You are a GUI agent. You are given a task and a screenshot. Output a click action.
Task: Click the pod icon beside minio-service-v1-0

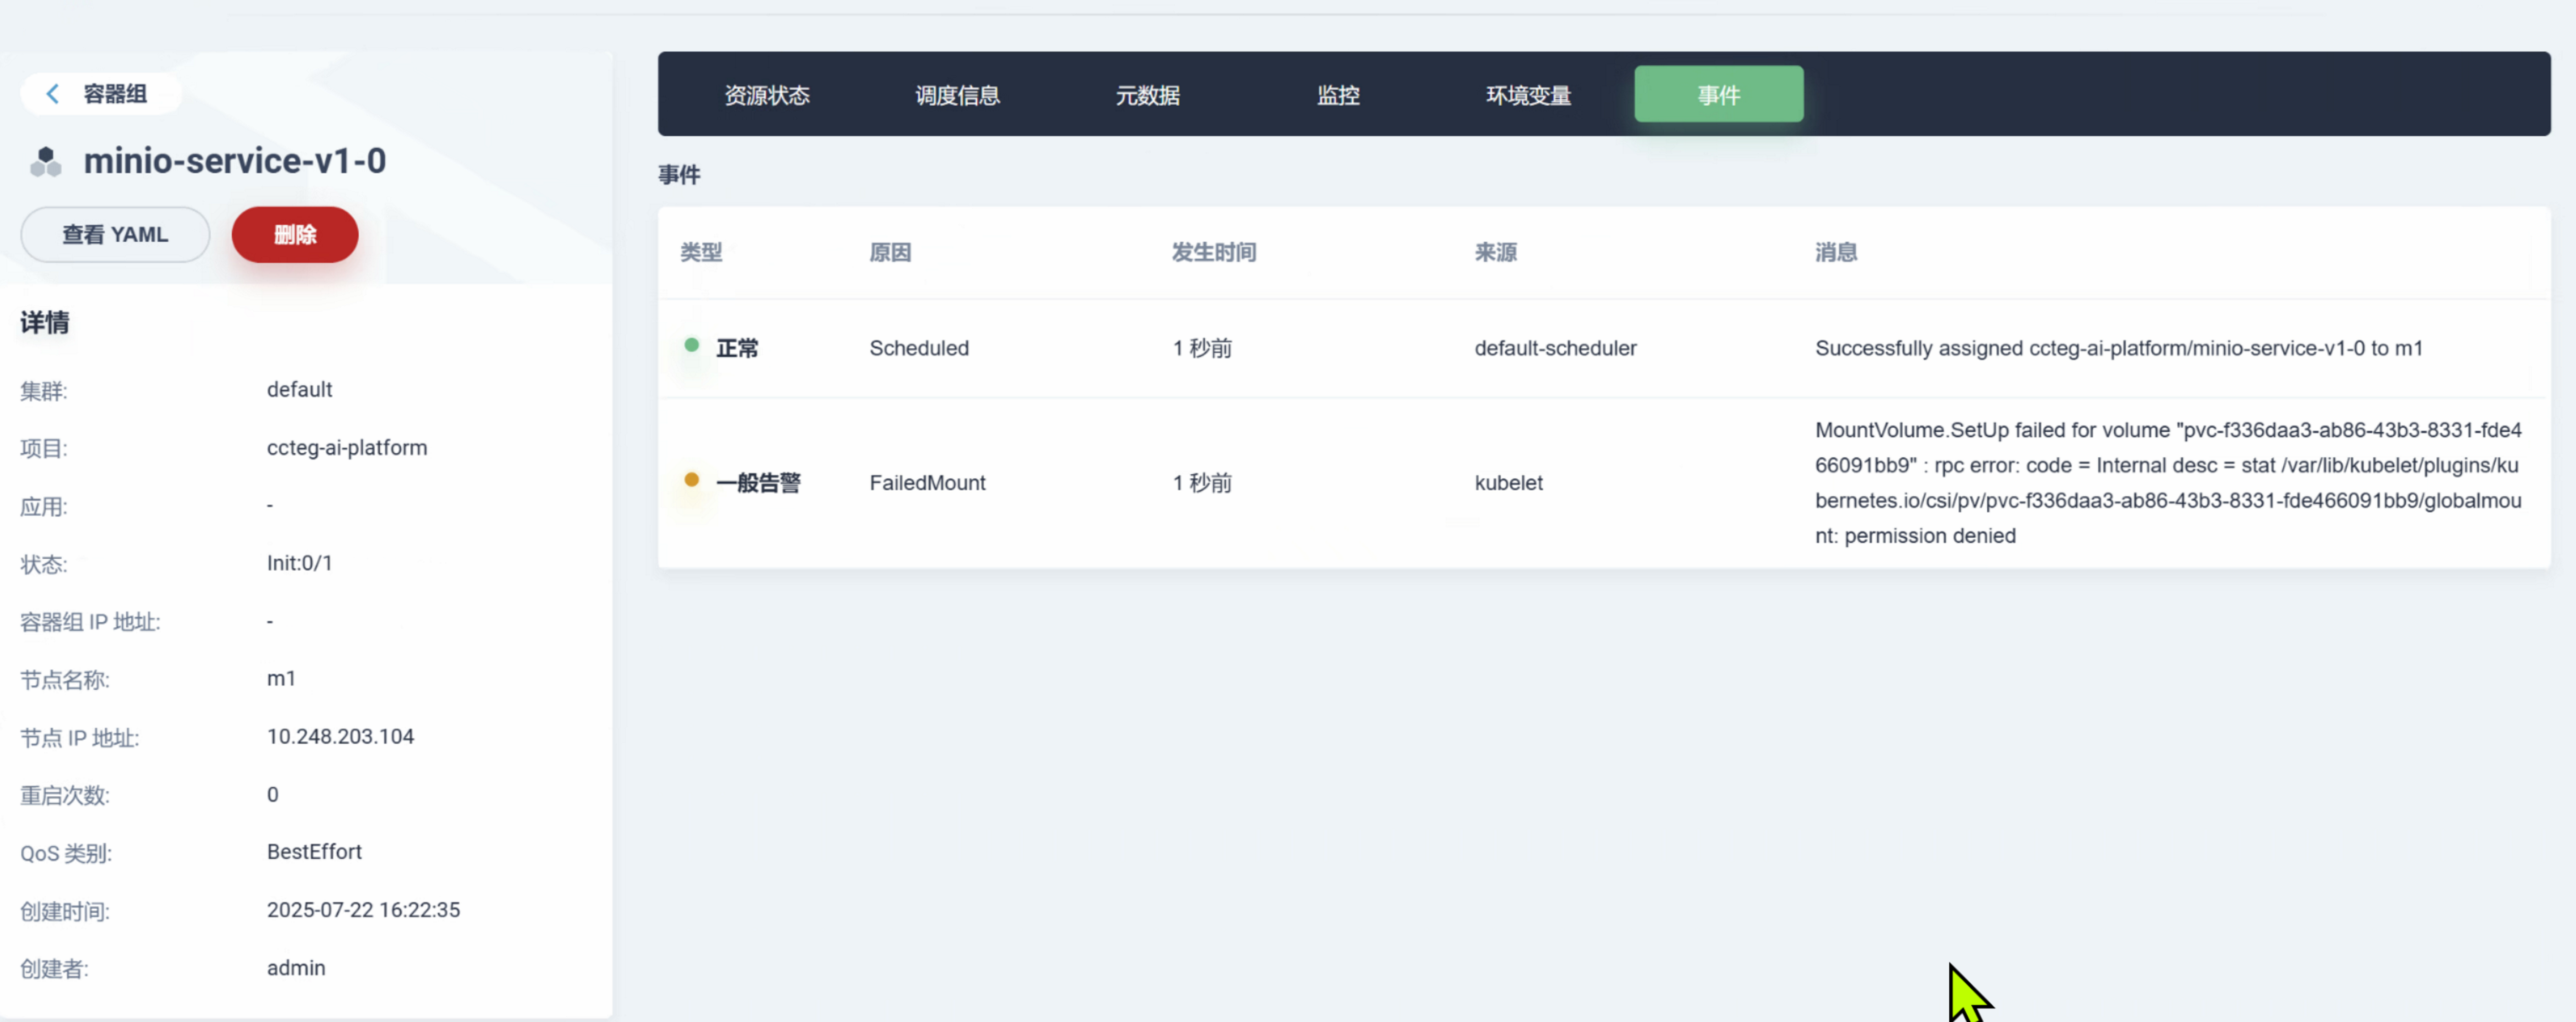[46, 162]
